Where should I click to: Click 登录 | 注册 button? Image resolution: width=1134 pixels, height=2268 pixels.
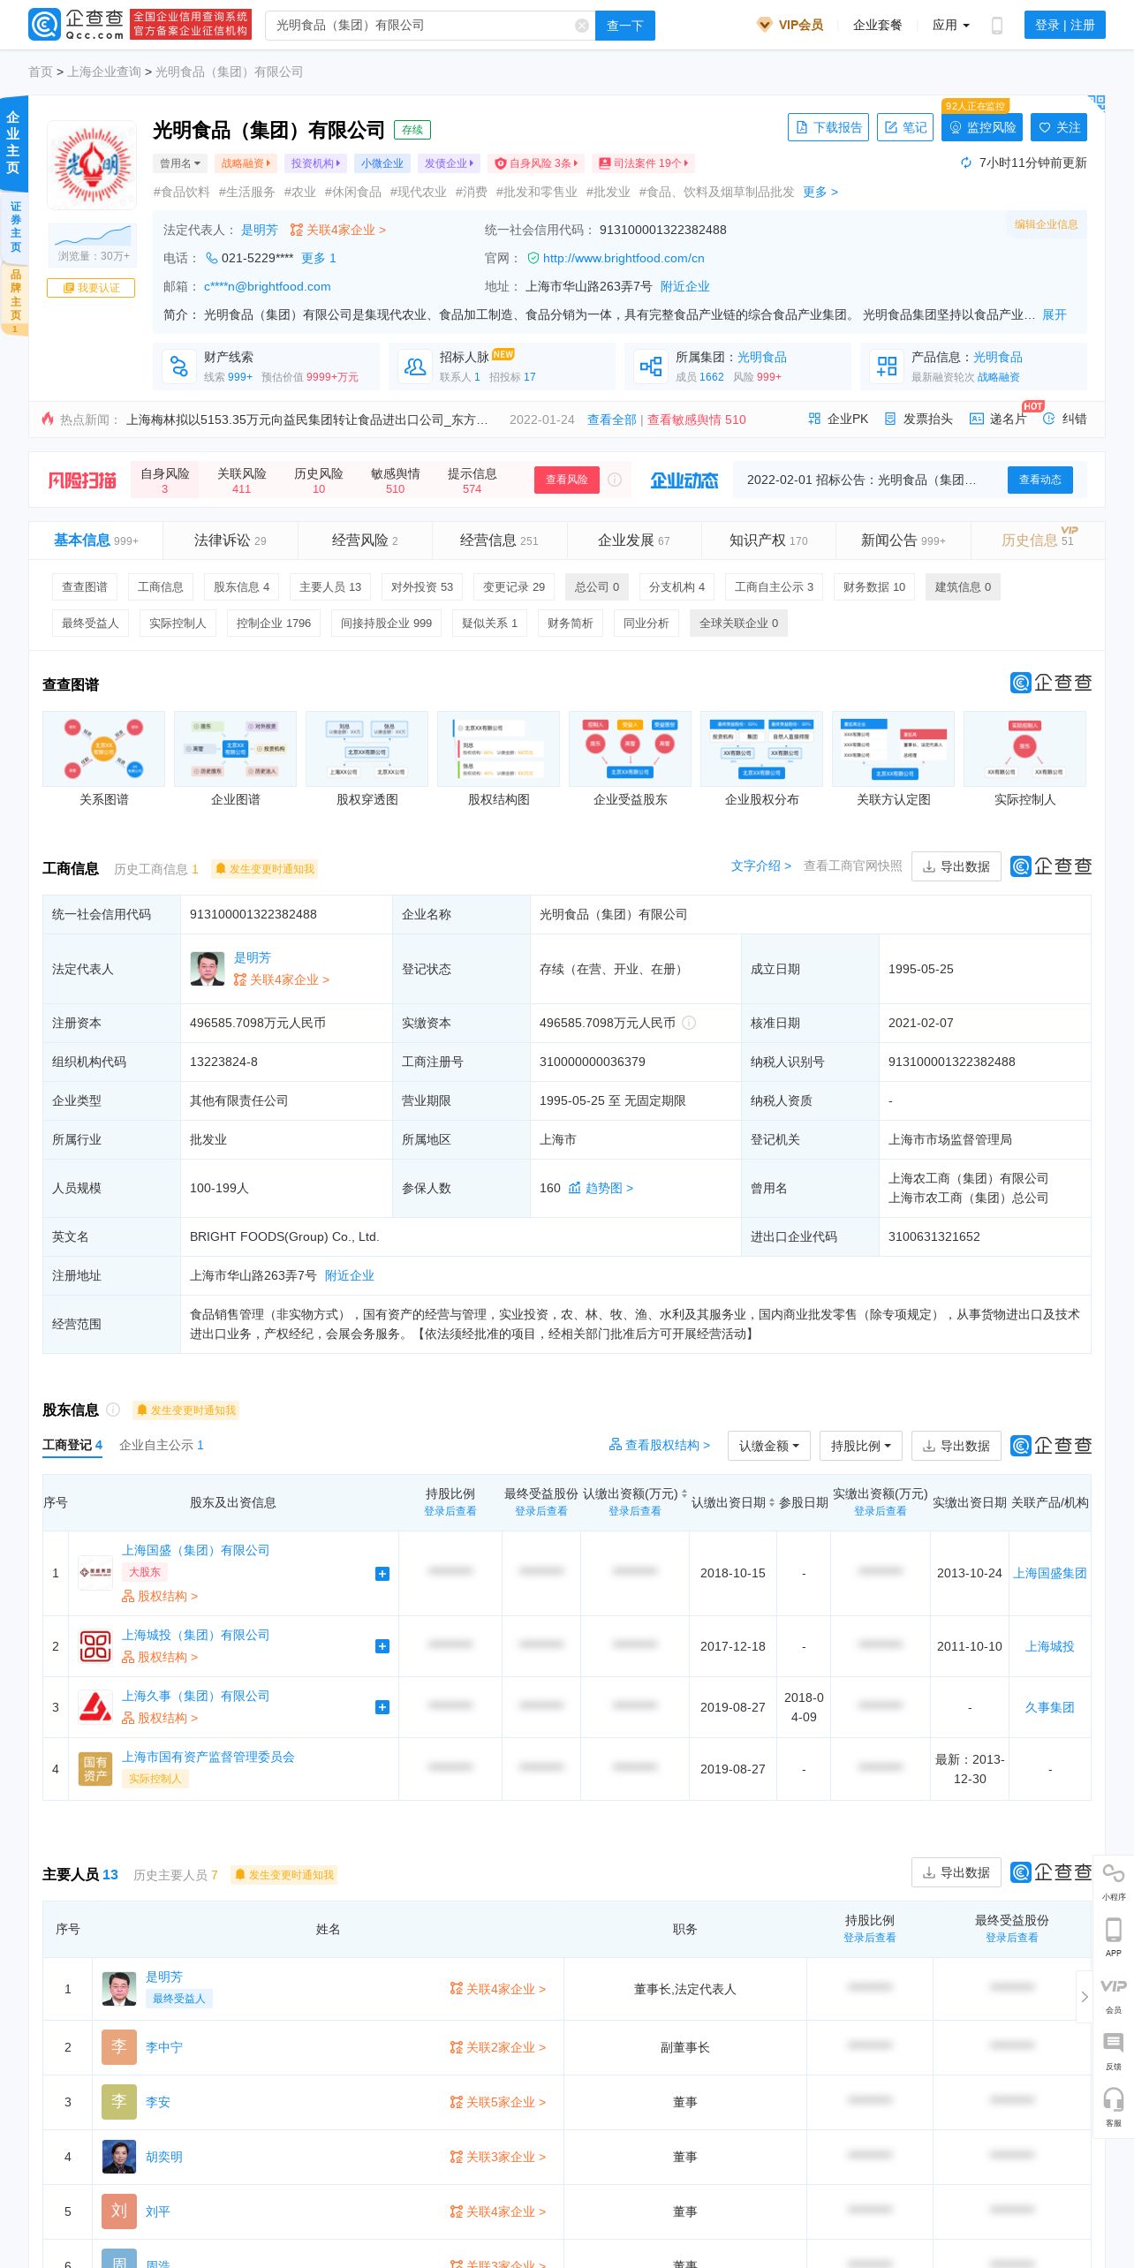point(1065,26)
